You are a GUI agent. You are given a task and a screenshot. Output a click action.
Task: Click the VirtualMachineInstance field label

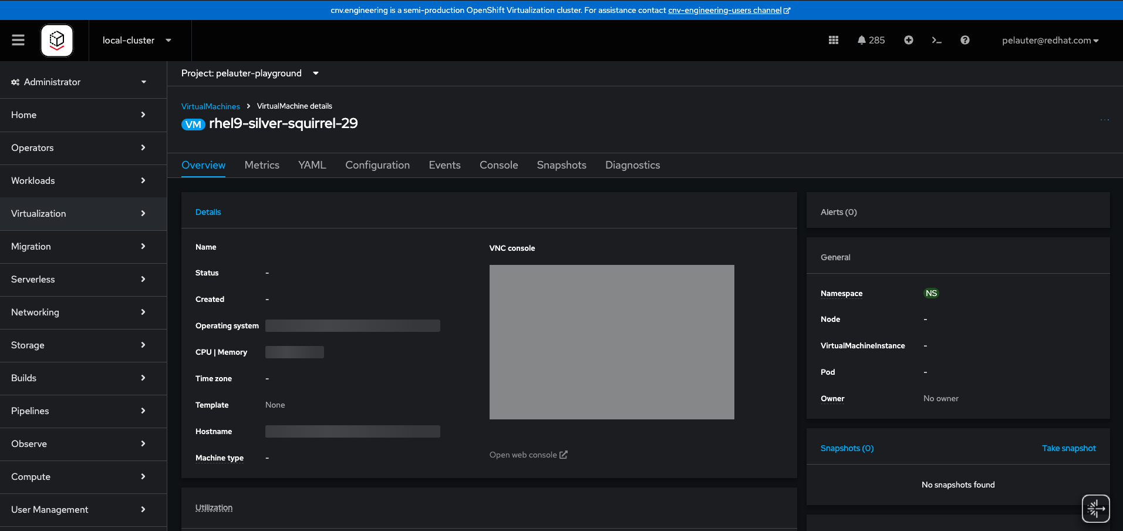click(x=863, y=346)
